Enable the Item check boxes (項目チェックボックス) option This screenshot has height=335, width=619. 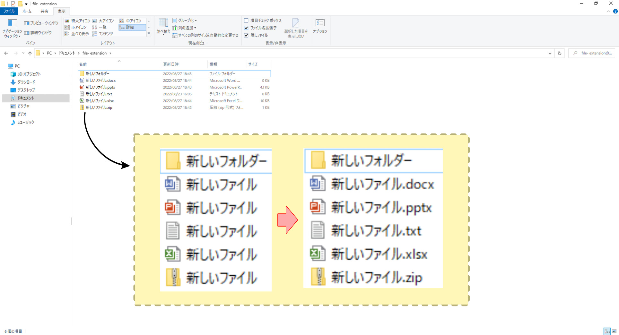246,21
